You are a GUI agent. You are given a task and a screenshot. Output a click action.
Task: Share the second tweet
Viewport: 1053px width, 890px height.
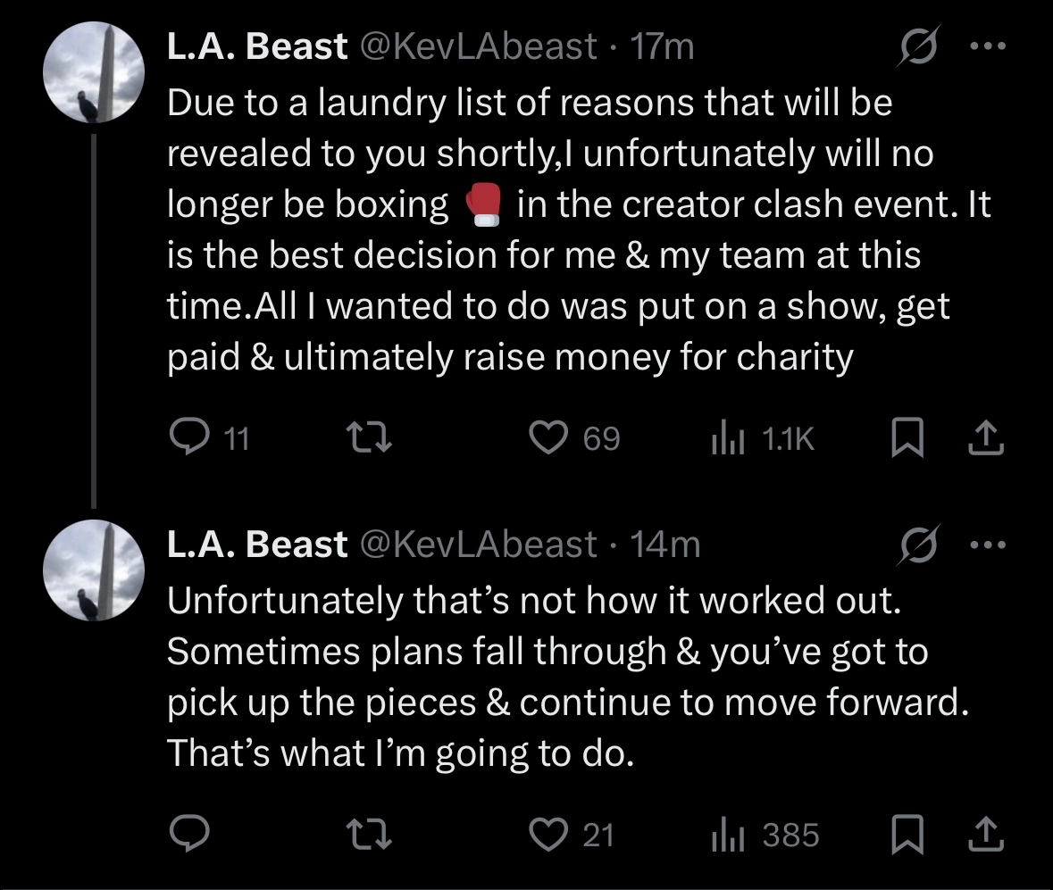pos(986,835)
